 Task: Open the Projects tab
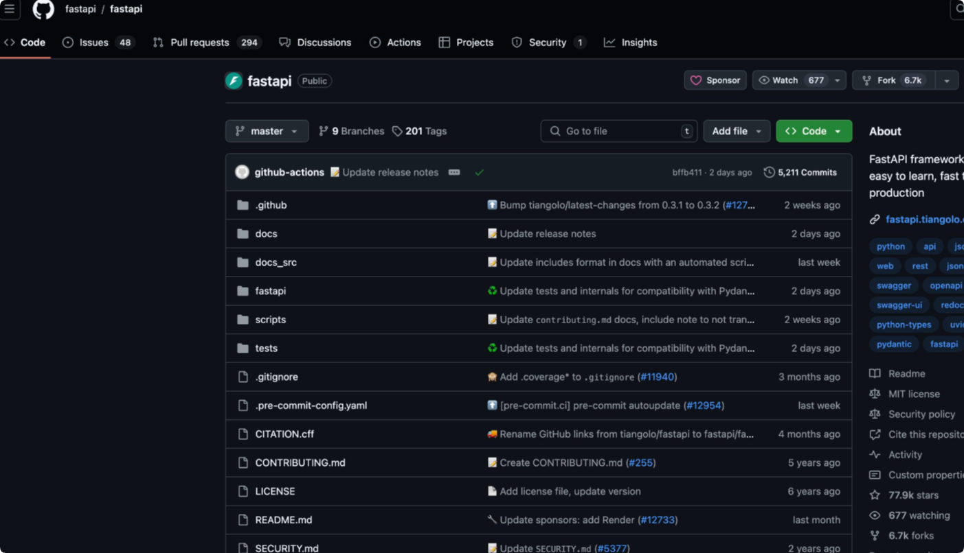(466, 43)
